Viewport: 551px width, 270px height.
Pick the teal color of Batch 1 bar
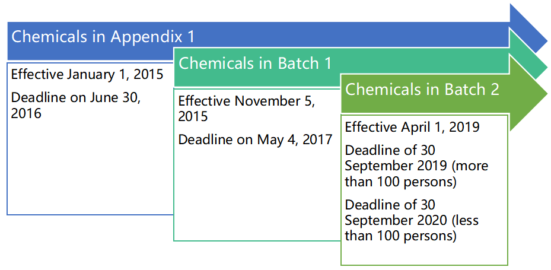422,63
